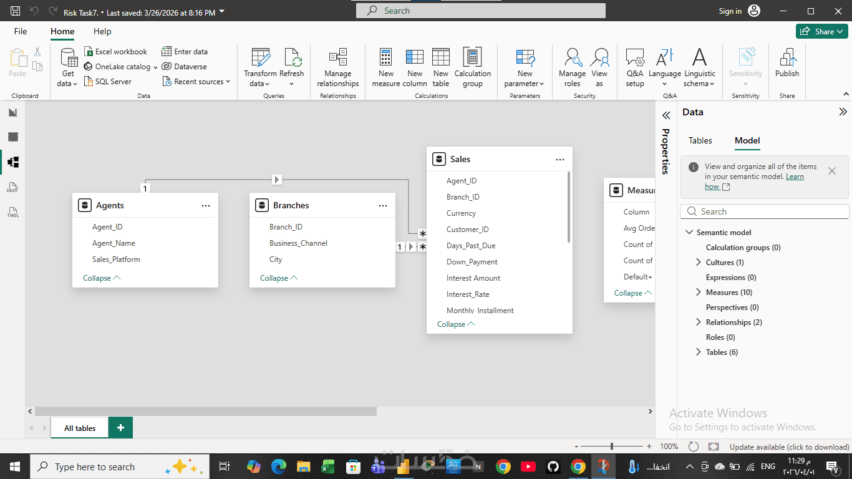
Task: Select the Help ribbon tab
Action: (x=102, y=31)
